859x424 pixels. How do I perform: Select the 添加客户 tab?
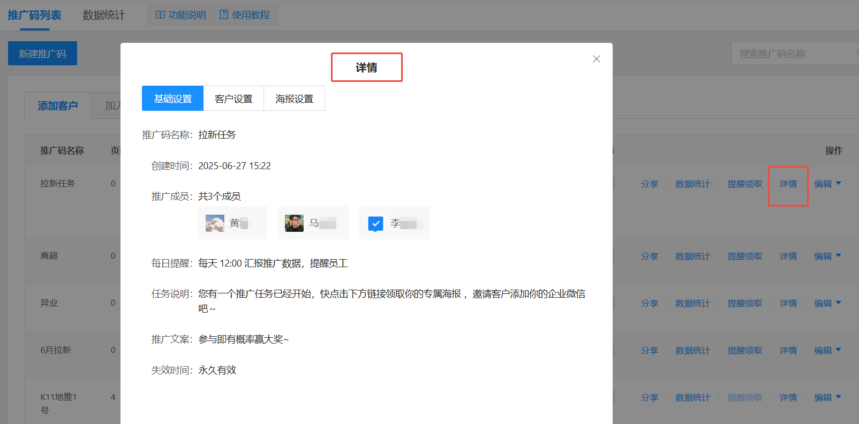58,106
